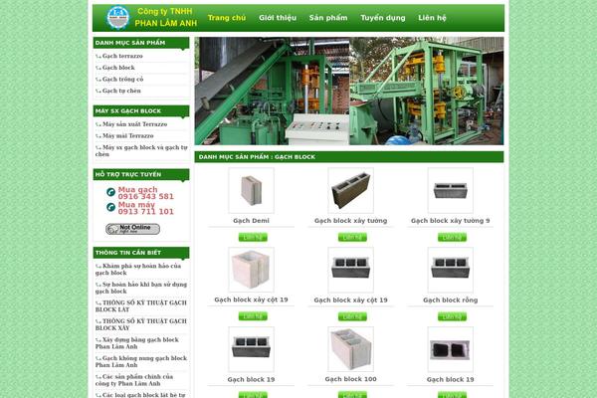Image resolution: width=597 pixels, height=398 pixels.
Task: Click the Mua gạch 0916 343 581 number
Action: (146, 193)
